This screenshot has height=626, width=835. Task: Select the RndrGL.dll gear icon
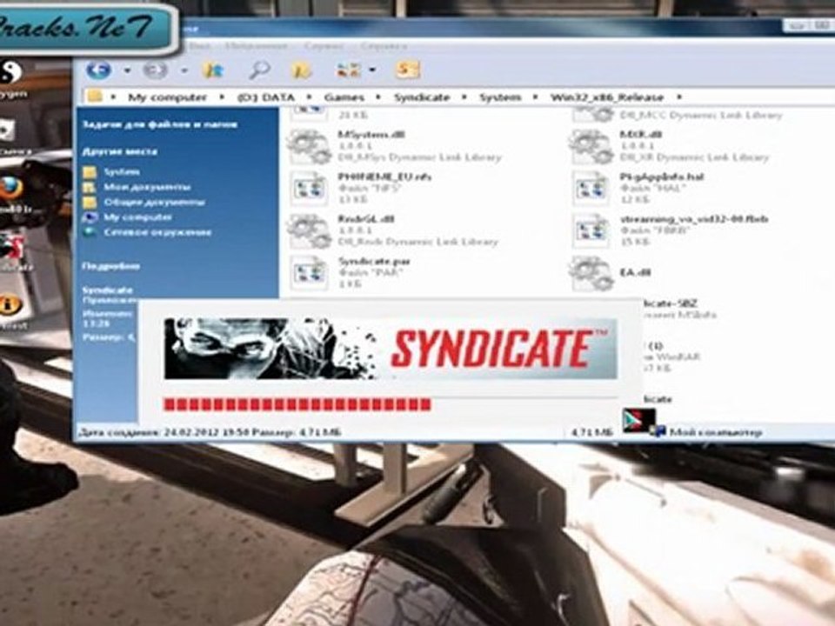click(310, 231)
